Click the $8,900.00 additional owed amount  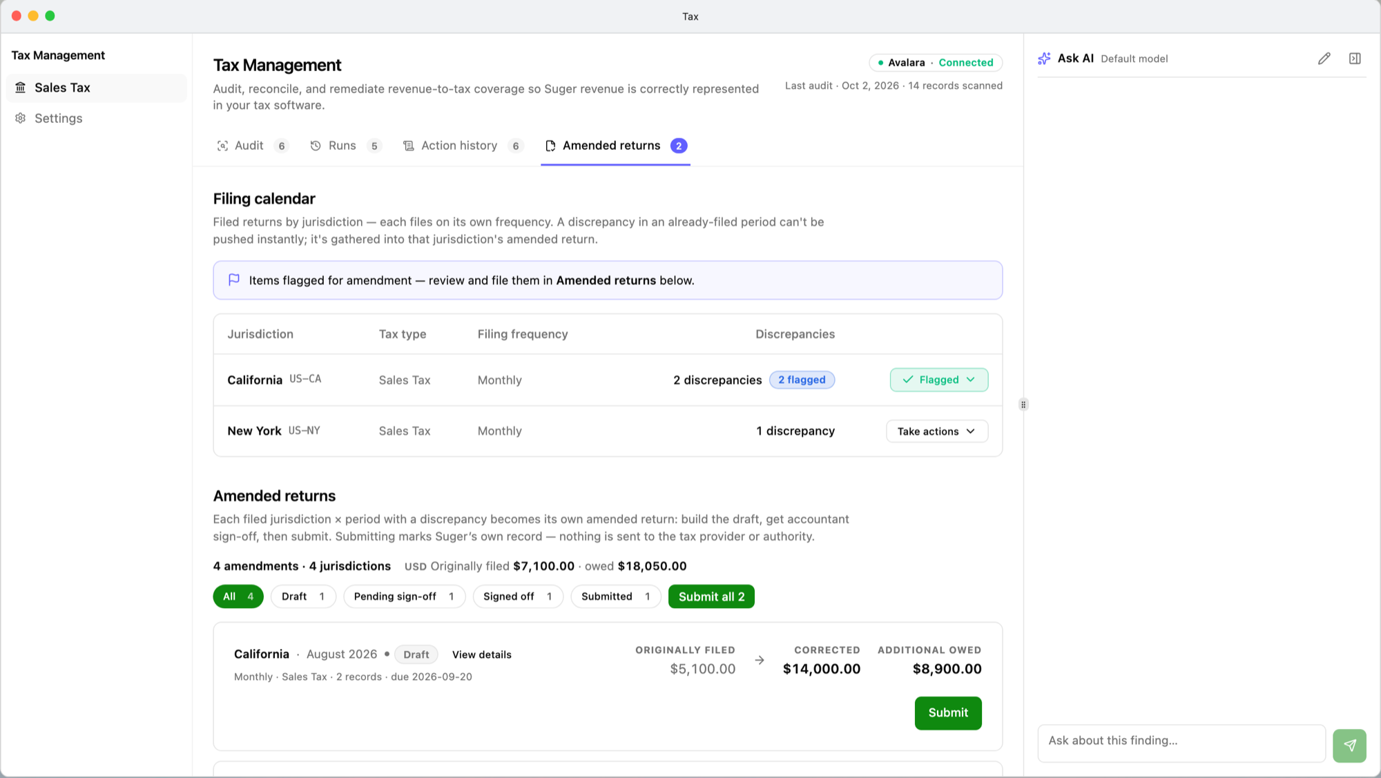[947, 669]
